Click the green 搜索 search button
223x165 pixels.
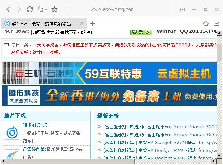(141, 32)
